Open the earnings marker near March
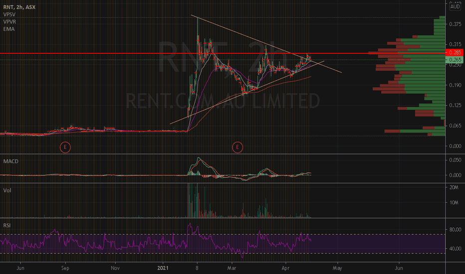This screenshot has height=274, width=465. click(x=237, y=147)
